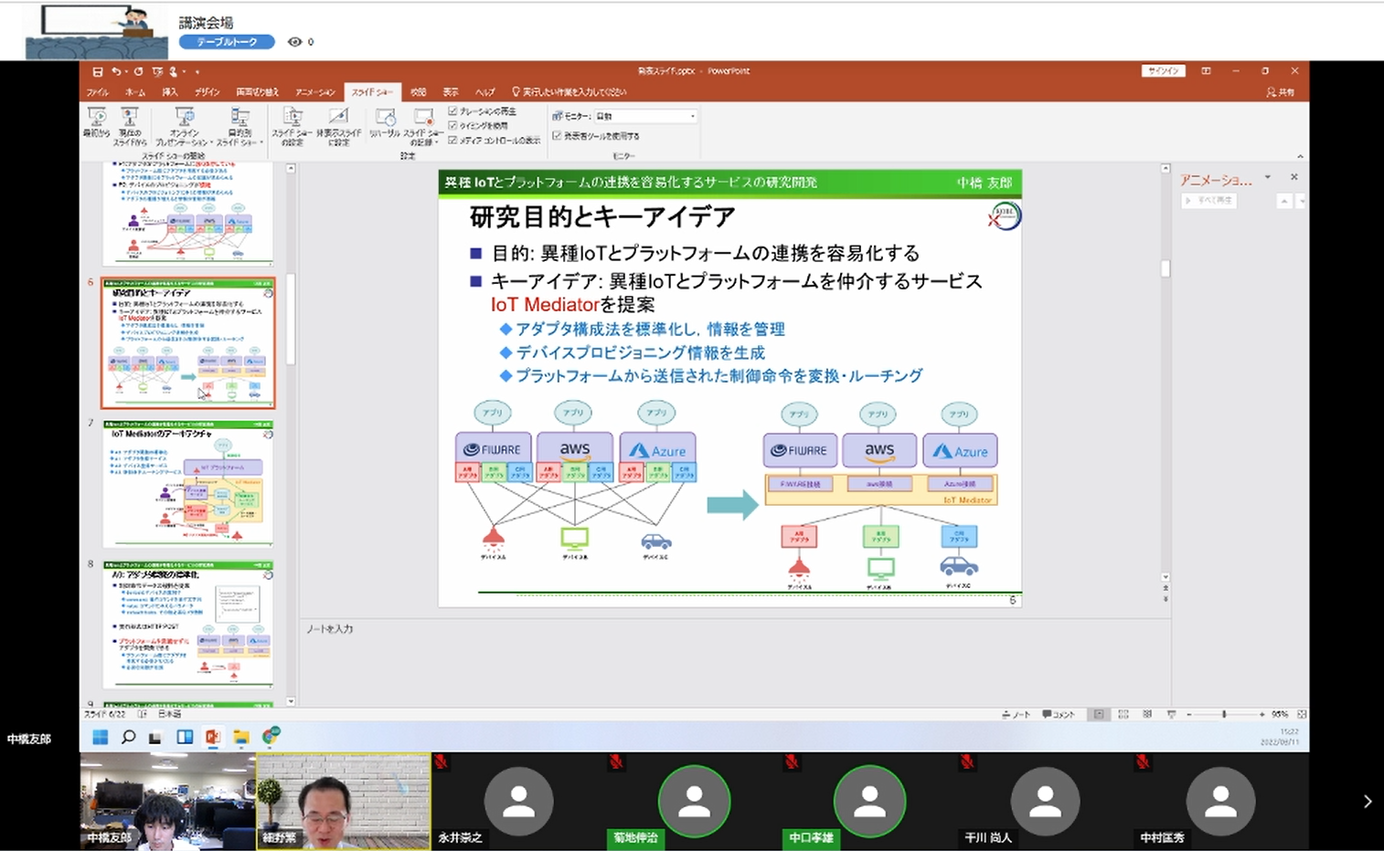Click zoom out minus button in status bar

tap(1188, 715)
